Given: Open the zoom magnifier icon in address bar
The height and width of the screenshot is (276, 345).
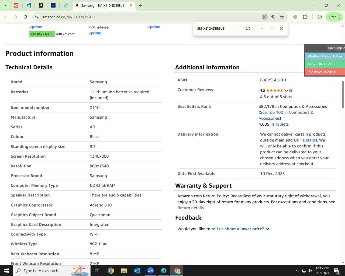Looking at the screenshot, I should [x=273, y=17].
